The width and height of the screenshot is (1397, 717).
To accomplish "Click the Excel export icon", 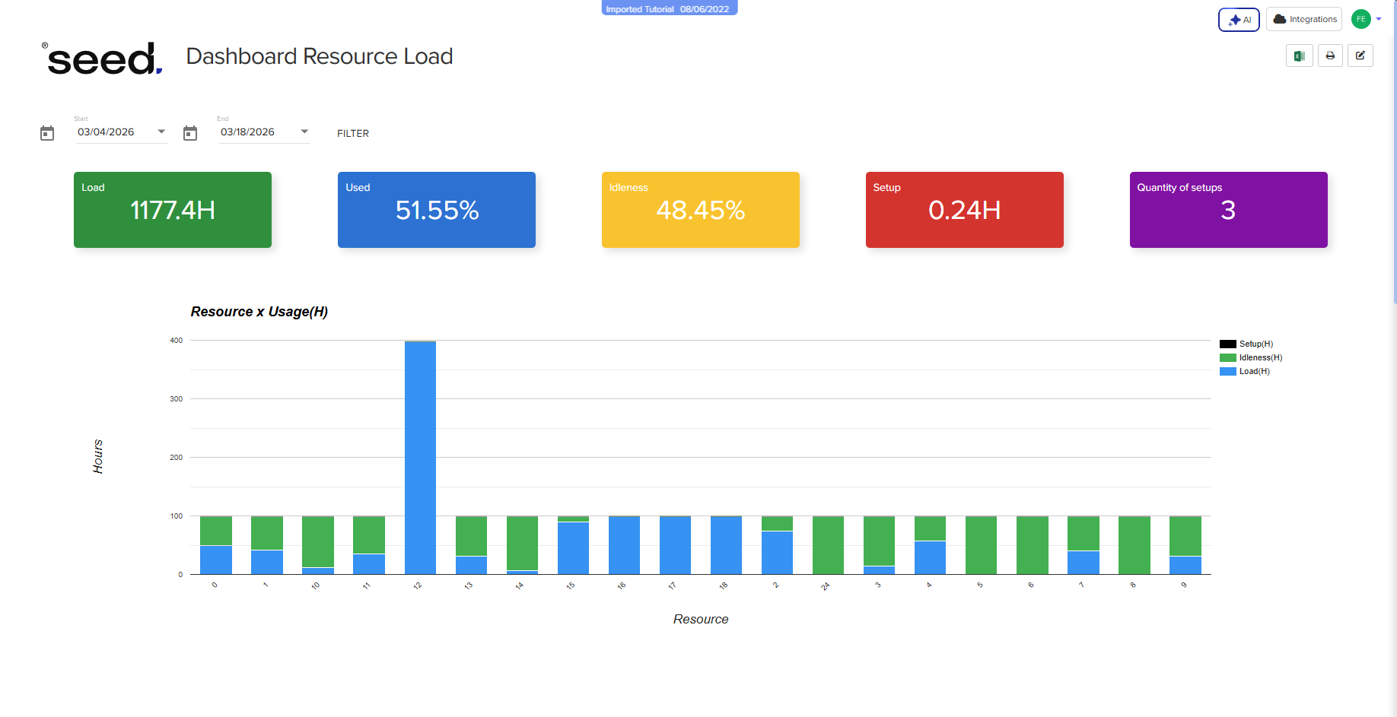I will point(1299,56).
